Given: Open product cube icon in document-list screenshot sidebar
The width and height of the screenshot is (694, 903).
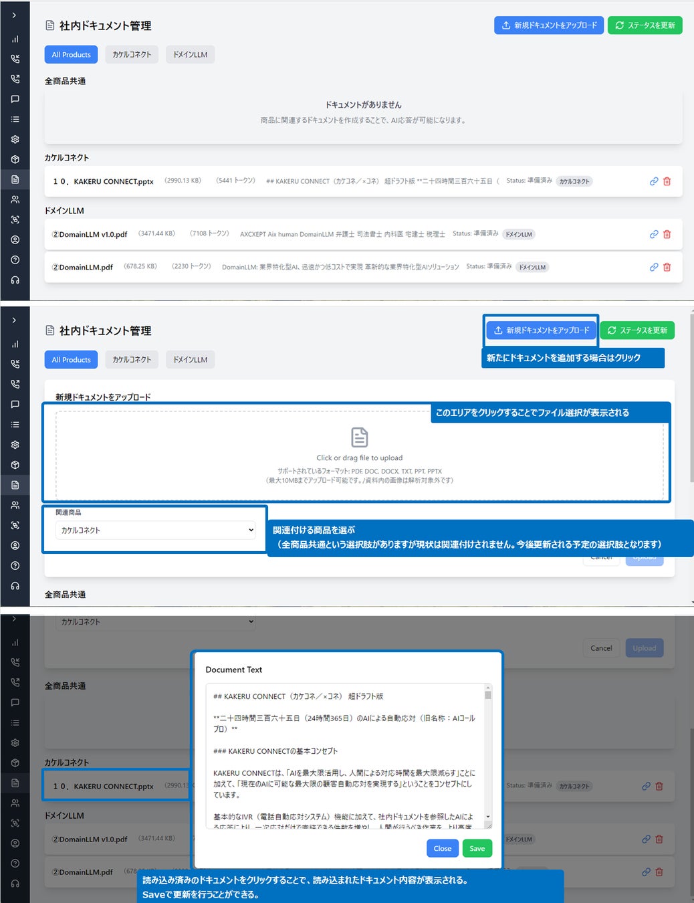Looking at the screenshot, I should point(15,159).
